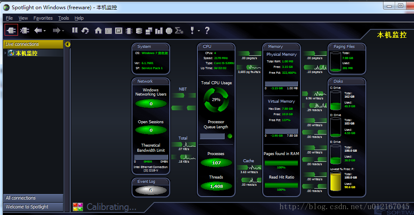The image size is (414, 215).
Task: Select 本机监控 in the connections tree
Action: 26,53
